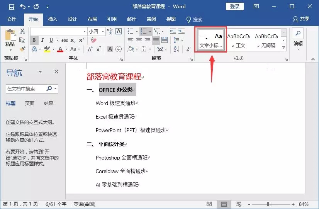
Task: Toggle justify alignment
Action: (x=156, y=40)
